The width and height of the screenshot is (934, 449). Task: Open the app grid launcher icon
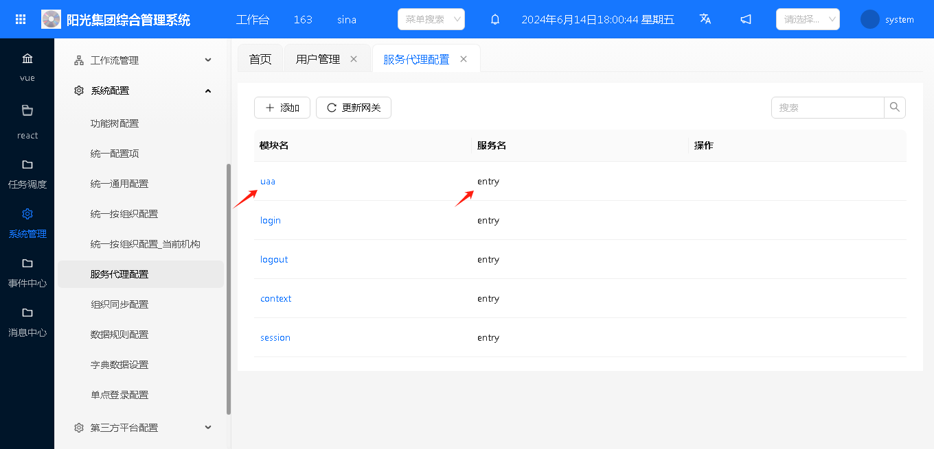click(x=21, y=19)
